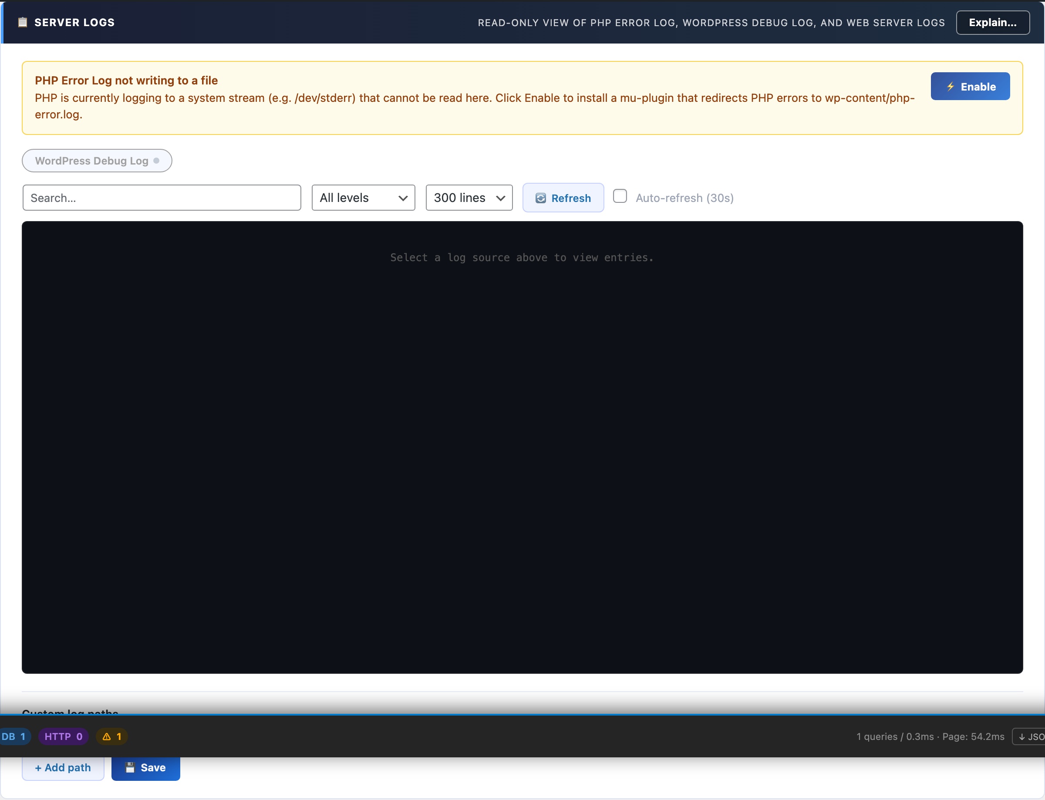Click the refresh icon inside the Refresh button

click(541, 198)
